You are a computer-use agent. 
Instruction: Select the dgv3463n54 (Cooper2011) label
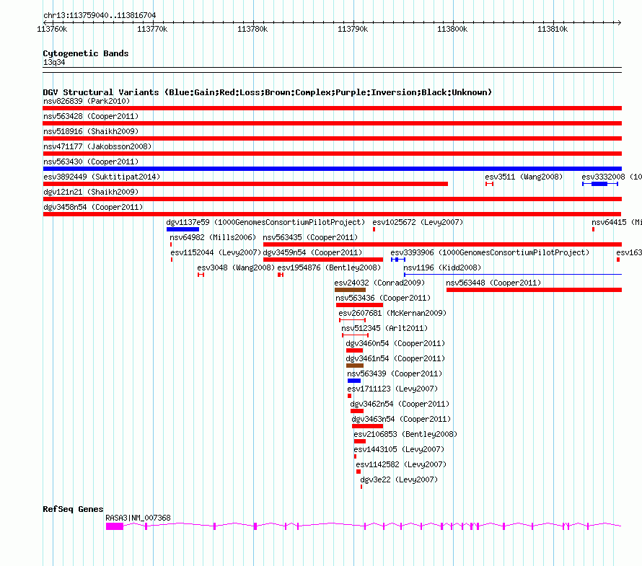[x=401, y=419]
